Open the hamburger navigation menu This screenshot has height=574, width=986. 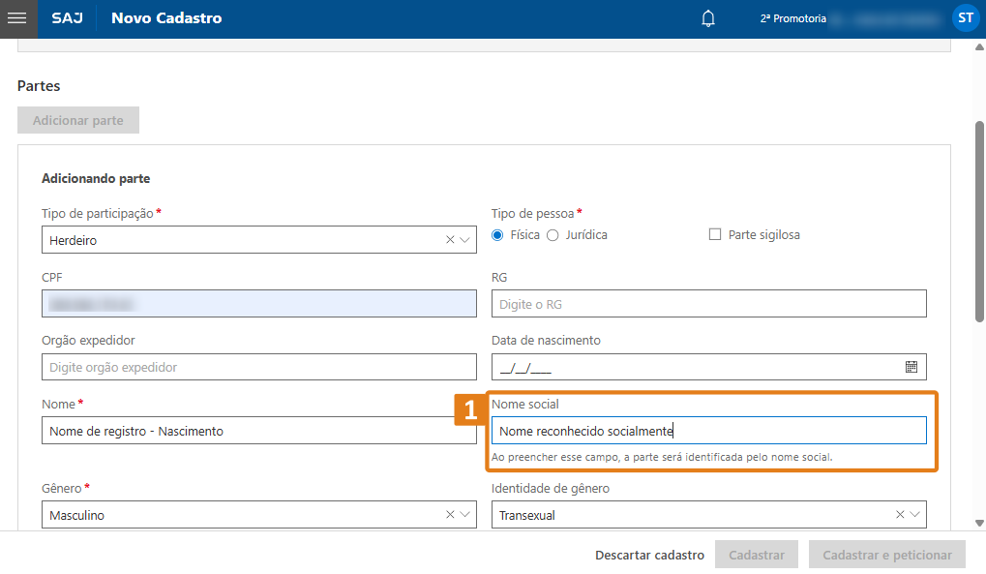point(16,18)
